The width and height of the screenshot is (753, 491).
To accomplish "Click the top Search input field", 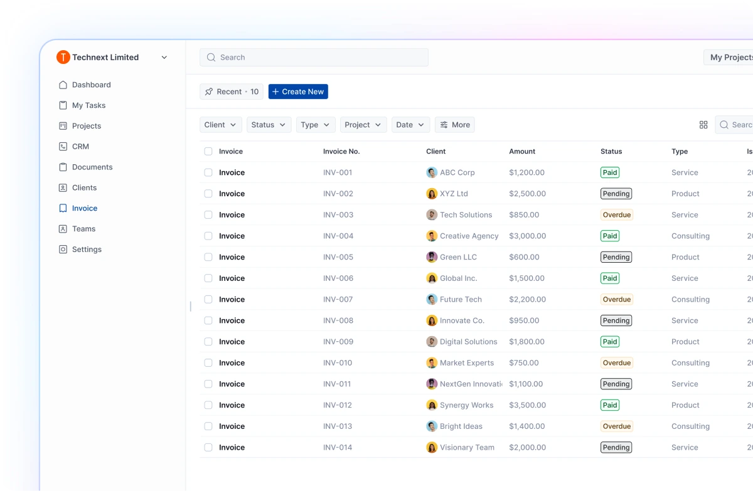I will 314,57.
